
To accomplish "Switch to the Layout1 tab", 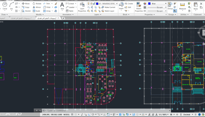I will [3, 114].
